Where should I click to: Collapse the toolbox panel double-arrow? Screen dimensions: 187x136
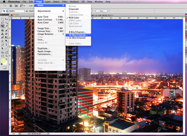pyautogui.click(x=1, y=15)
